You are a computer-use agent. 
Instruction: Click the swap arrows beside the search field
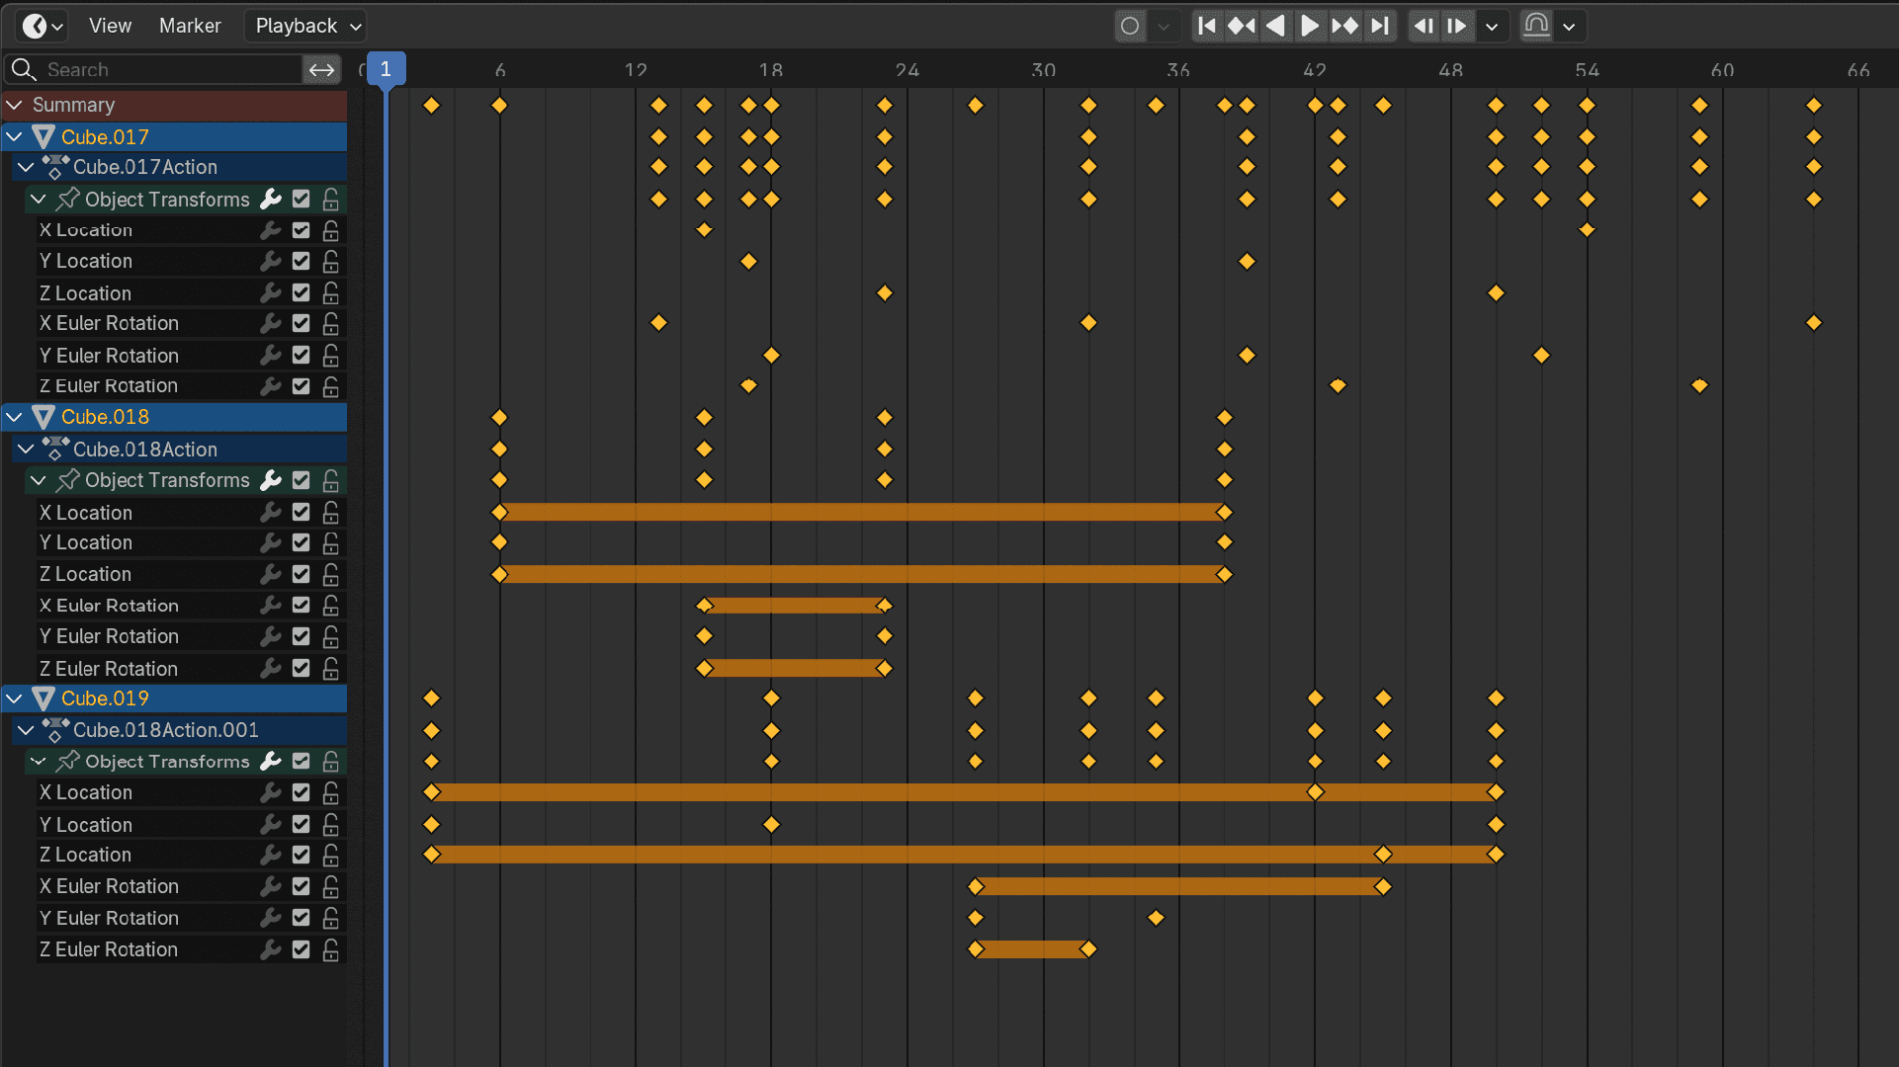click(321, 69)
